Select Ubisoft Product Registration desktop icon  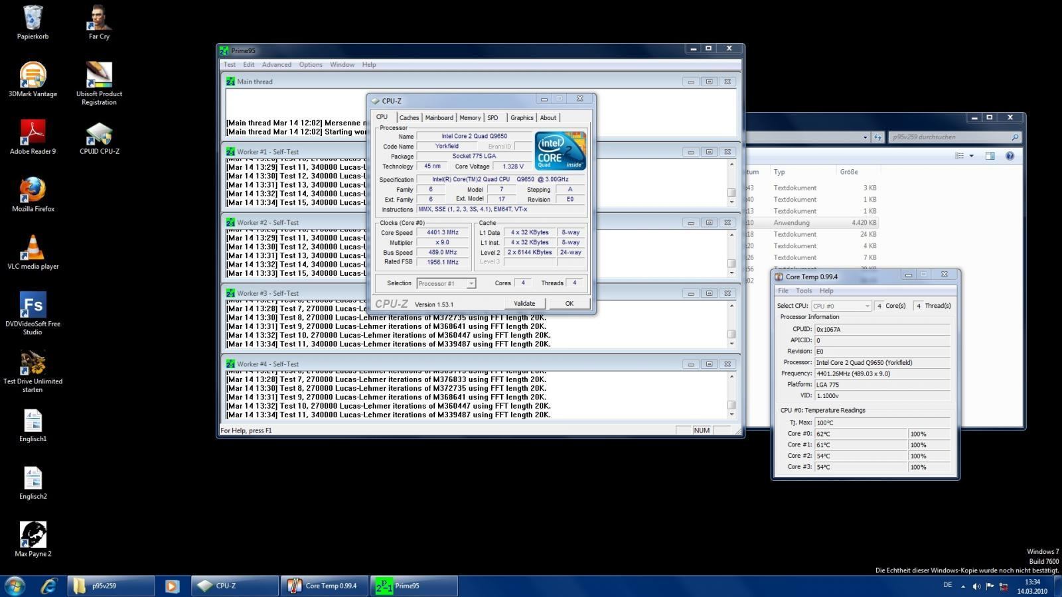coord(99,84)
